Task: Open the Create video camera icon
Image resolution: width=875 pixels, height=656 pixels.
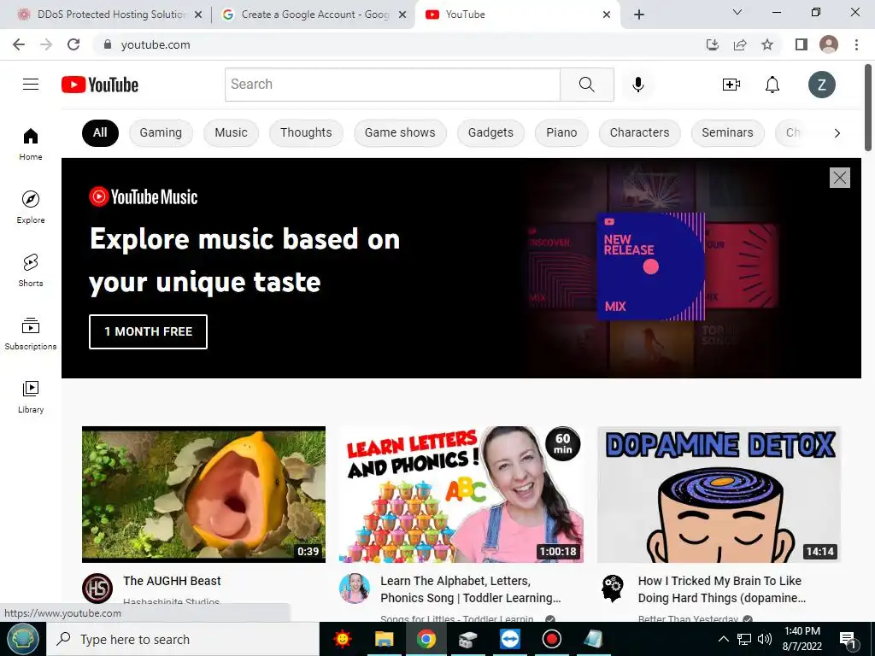Action: (x=731, y=85)
